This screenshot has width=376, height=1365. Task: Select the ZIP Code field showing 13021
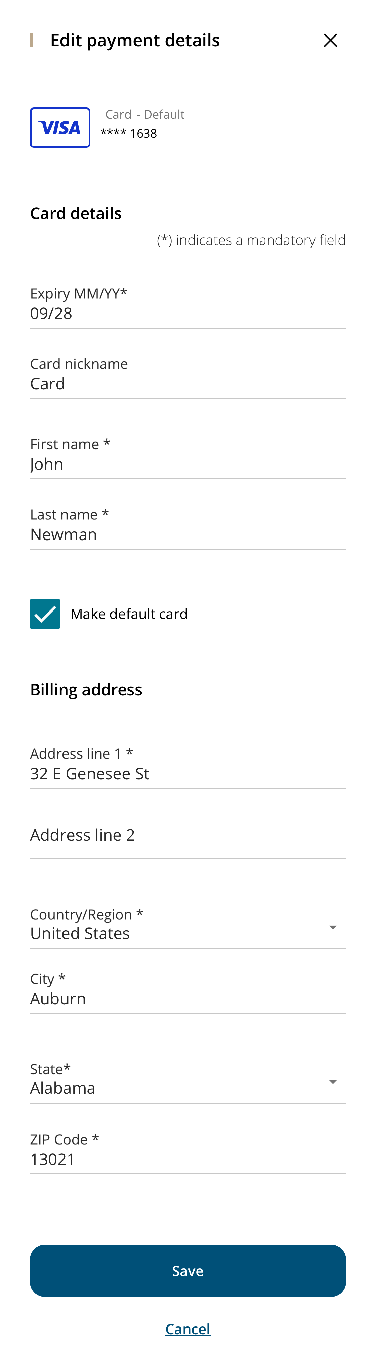(188, 1159)
